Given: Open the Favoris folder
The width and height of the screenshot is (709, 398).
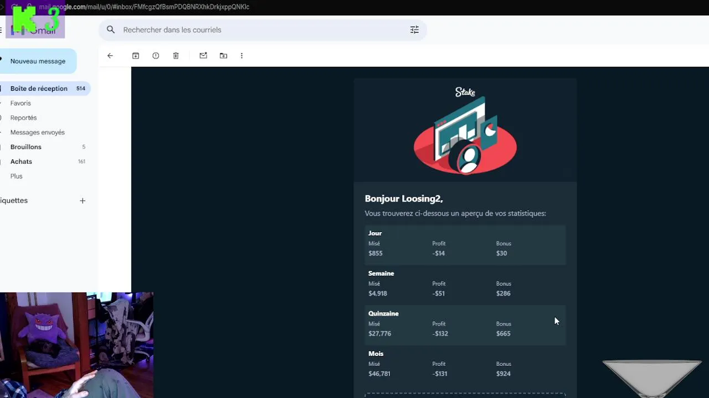Looking at the screenshot, I should click(x=20, y=103).
